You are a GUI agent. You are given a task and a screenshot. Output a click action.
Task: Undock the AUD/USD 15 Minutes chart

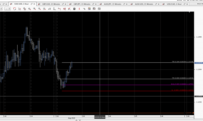pos(156,4)
